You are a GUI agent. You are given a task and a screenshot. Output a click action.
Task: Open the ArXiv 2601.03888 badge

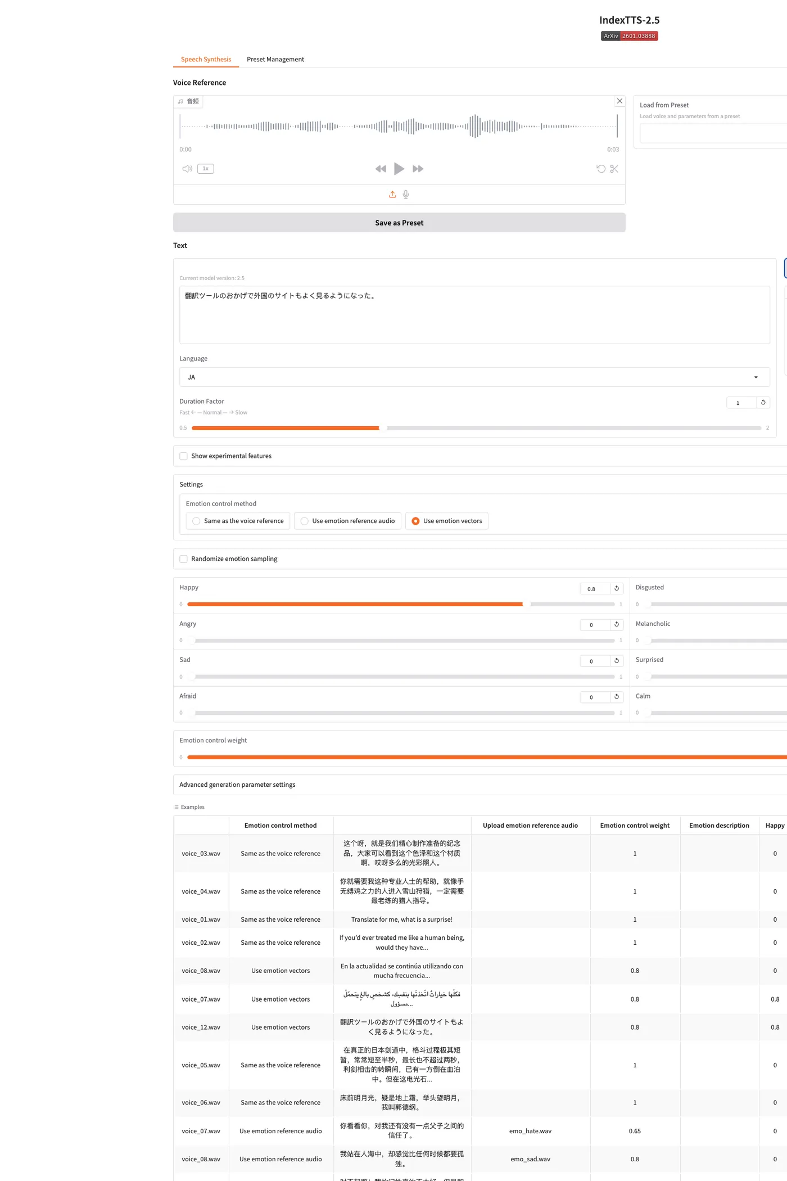[x=630, y=36]
